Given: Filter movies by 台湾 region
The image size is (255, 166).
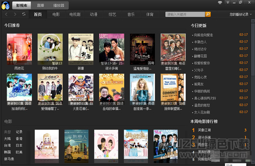Looking at the screenshot, I should click(x=7, y=145).
